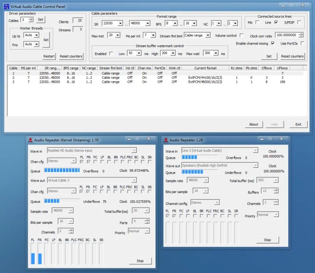Image resolution: width=315 pixels, height=273 pixels.
Task: Open Wave out Virtual Cable 3 dropdown
Action: (x=134, y=180)
